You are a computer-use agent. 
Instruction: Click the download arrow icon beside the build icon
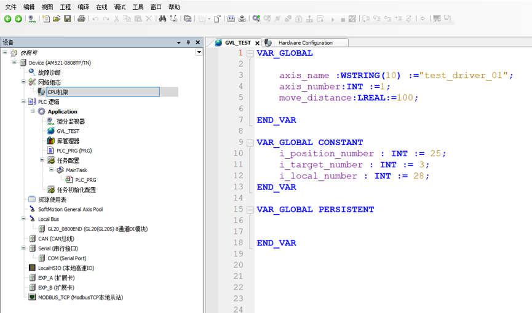click(x=242, y=18)
